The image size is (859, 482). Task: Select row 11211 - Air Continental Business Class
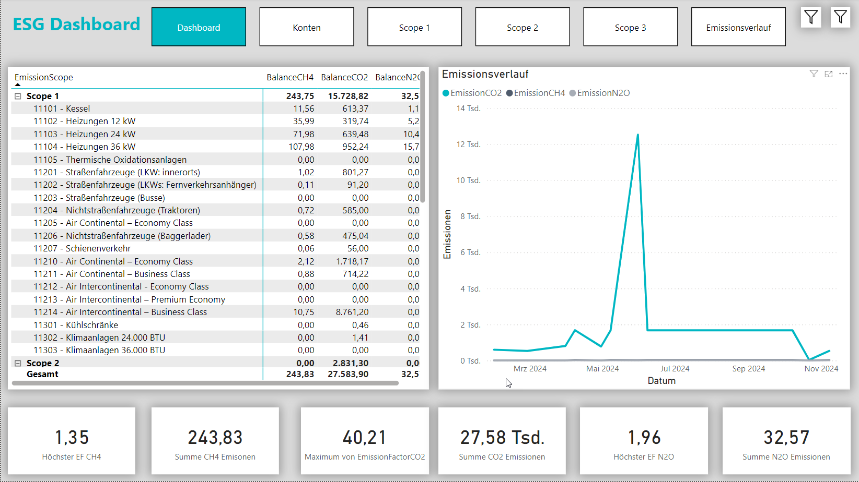click(x=215, y=274)
